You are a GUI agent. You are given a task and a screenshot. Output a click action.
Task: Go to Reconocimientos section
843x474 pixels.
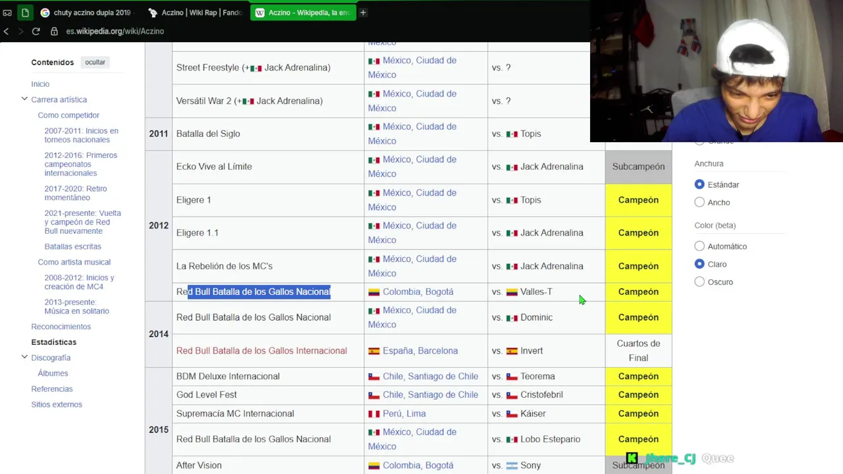tap(61, 327)
